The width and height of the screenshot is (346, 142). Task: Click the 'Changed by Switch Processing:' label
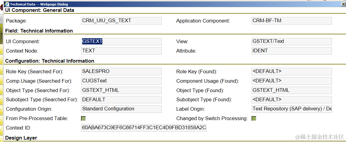pos(212,119)
